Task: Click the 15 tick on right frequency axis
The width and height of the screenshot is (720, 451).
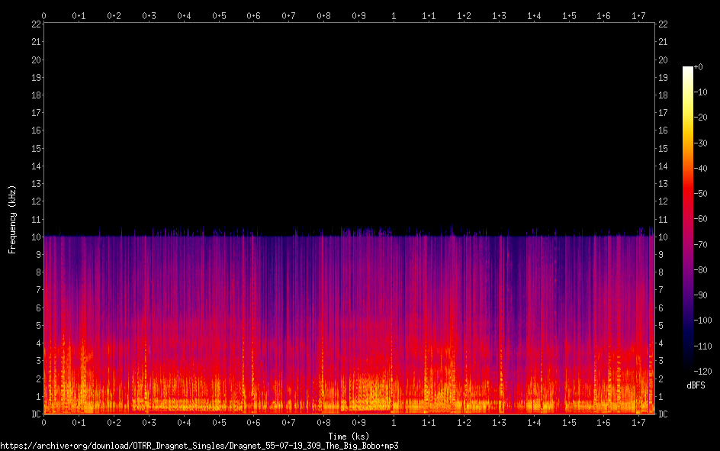Action: coord(663,148)
